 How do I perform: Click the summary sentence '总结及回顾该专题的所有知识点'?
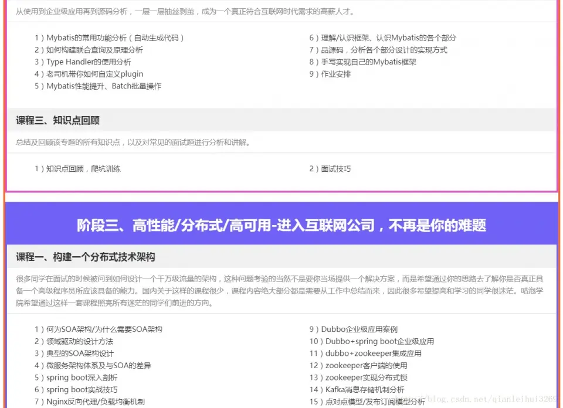(x=68, y=142)
